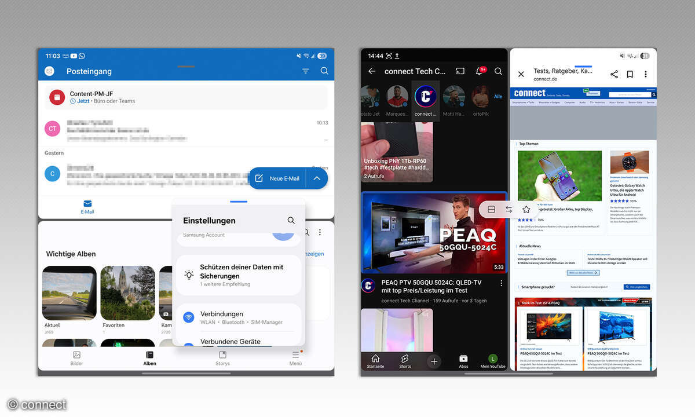
Task: Open Verbindungen settings entry
Action: (x=239, y=317)
